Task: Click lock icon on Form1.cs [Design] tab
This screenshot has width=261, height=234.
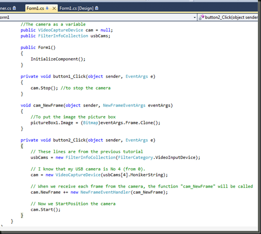Action: [x=97, y=8]
